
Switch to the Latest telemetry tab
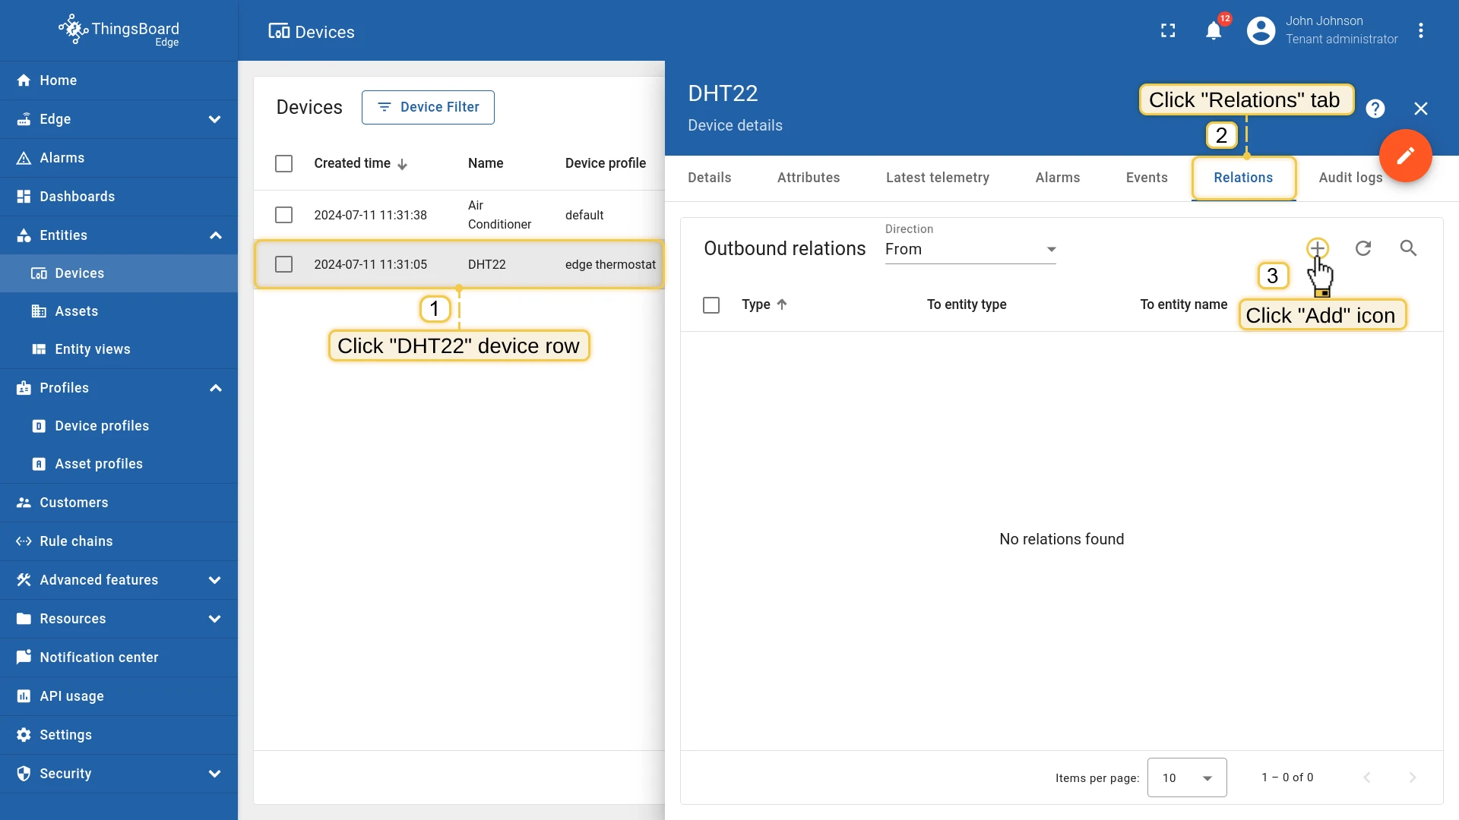click(x=938, y=178)
